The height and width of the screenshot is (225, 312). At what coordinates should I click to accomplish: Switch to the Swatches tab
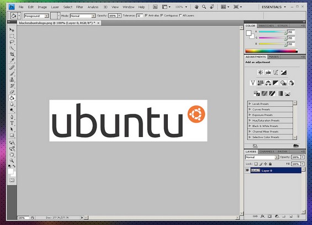pyautogui.click(x=266, y=25)
